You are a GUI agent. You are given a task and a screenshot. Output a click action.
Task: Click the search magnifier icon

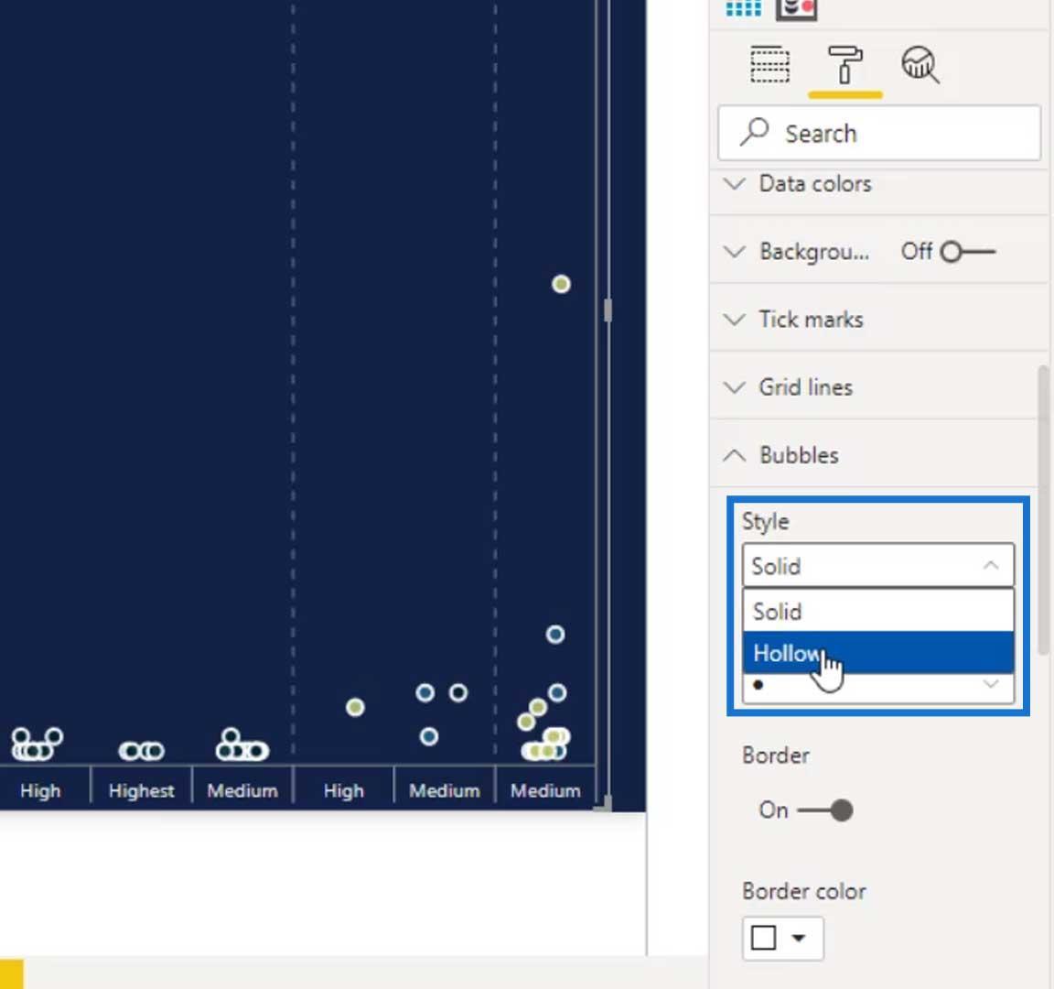point(754,132)
